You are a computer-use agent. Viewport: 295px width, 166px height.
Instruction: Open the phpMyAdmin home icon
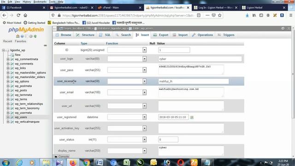(18, 36)
